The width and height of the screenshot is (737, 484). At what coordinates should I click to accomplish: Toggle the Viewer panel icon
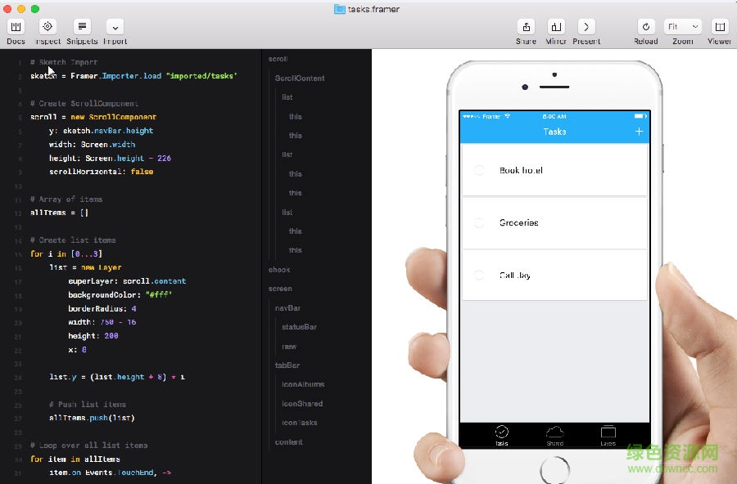coord(719,27)
